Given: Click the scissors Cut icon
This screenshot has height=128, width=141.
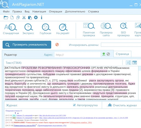Looking at the screenshot, I should 24,17.
